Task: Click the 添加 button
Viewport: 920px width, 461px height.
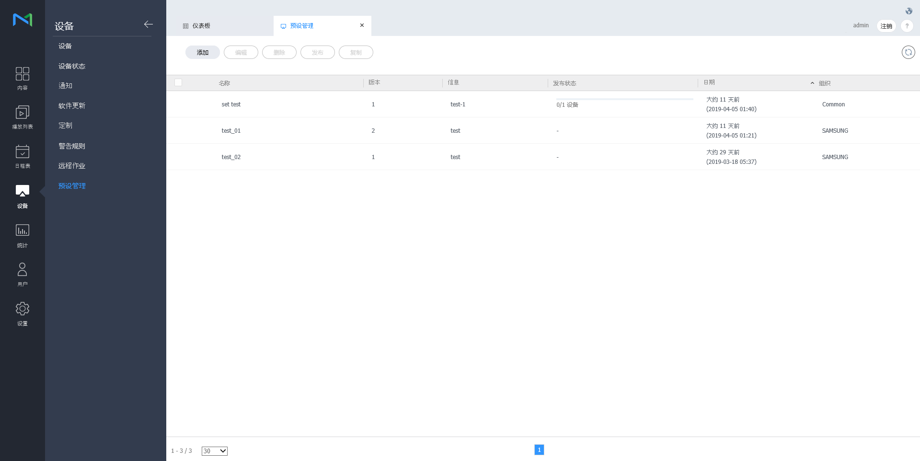Action: [202, 52]
